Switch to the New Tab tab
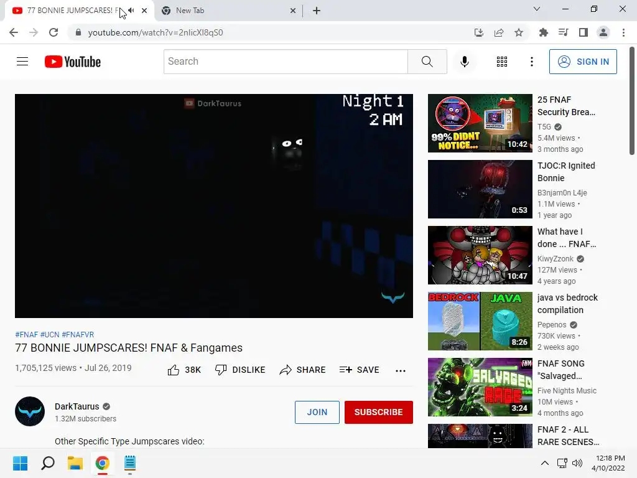 click(x=228, y=11)
